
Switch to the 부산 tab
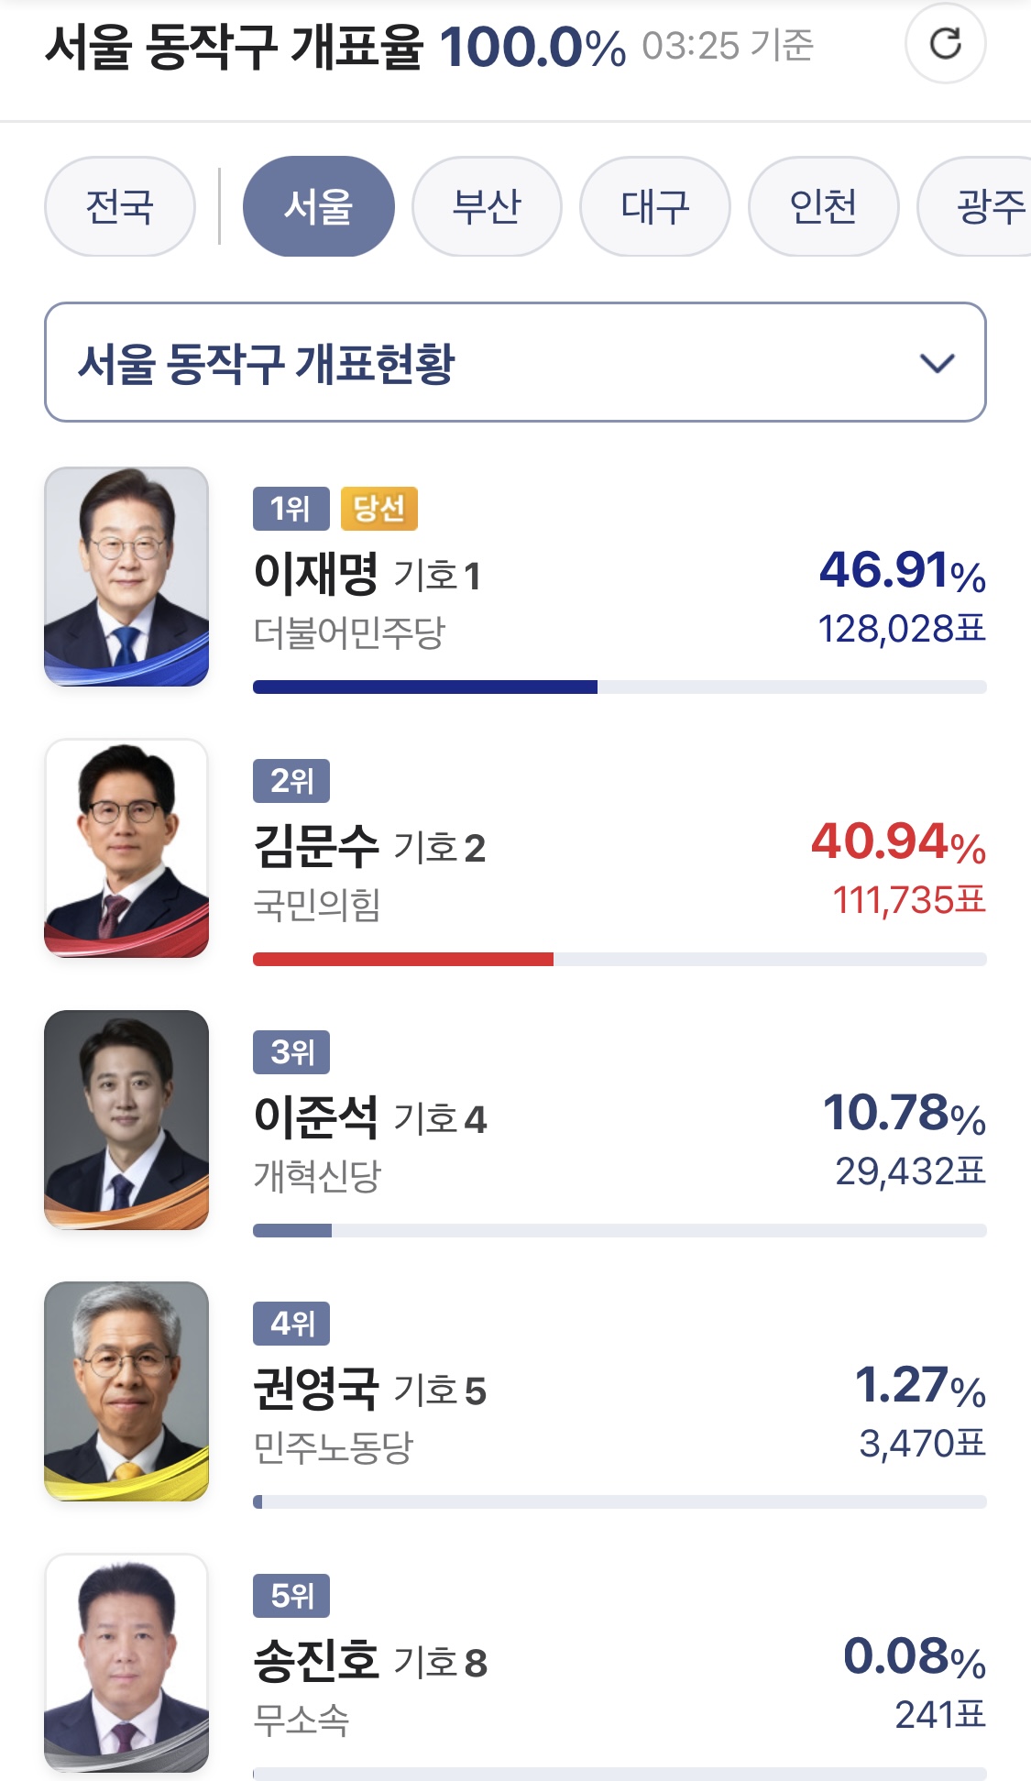(487, 206)
